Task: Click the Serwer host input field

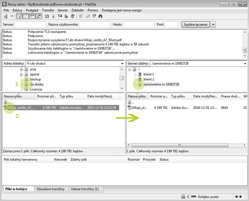Action: point(30,25)
